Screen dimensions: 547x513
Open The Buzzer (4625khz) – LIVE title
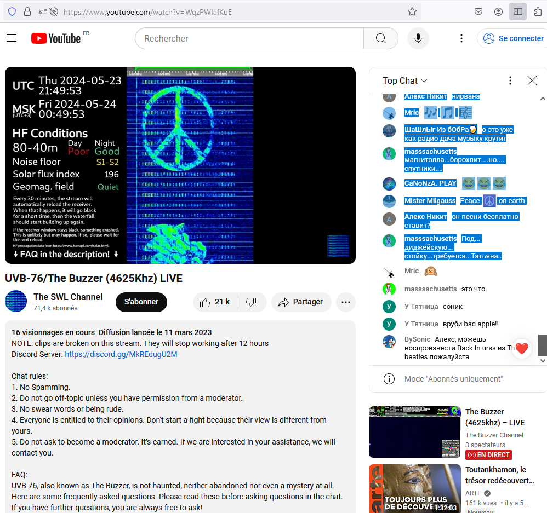coord(495,417)
